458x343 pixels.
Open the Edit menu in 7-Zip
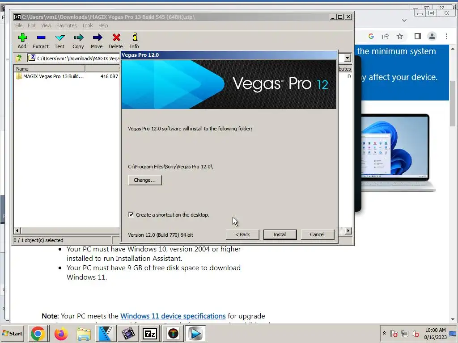click(32, 25)
